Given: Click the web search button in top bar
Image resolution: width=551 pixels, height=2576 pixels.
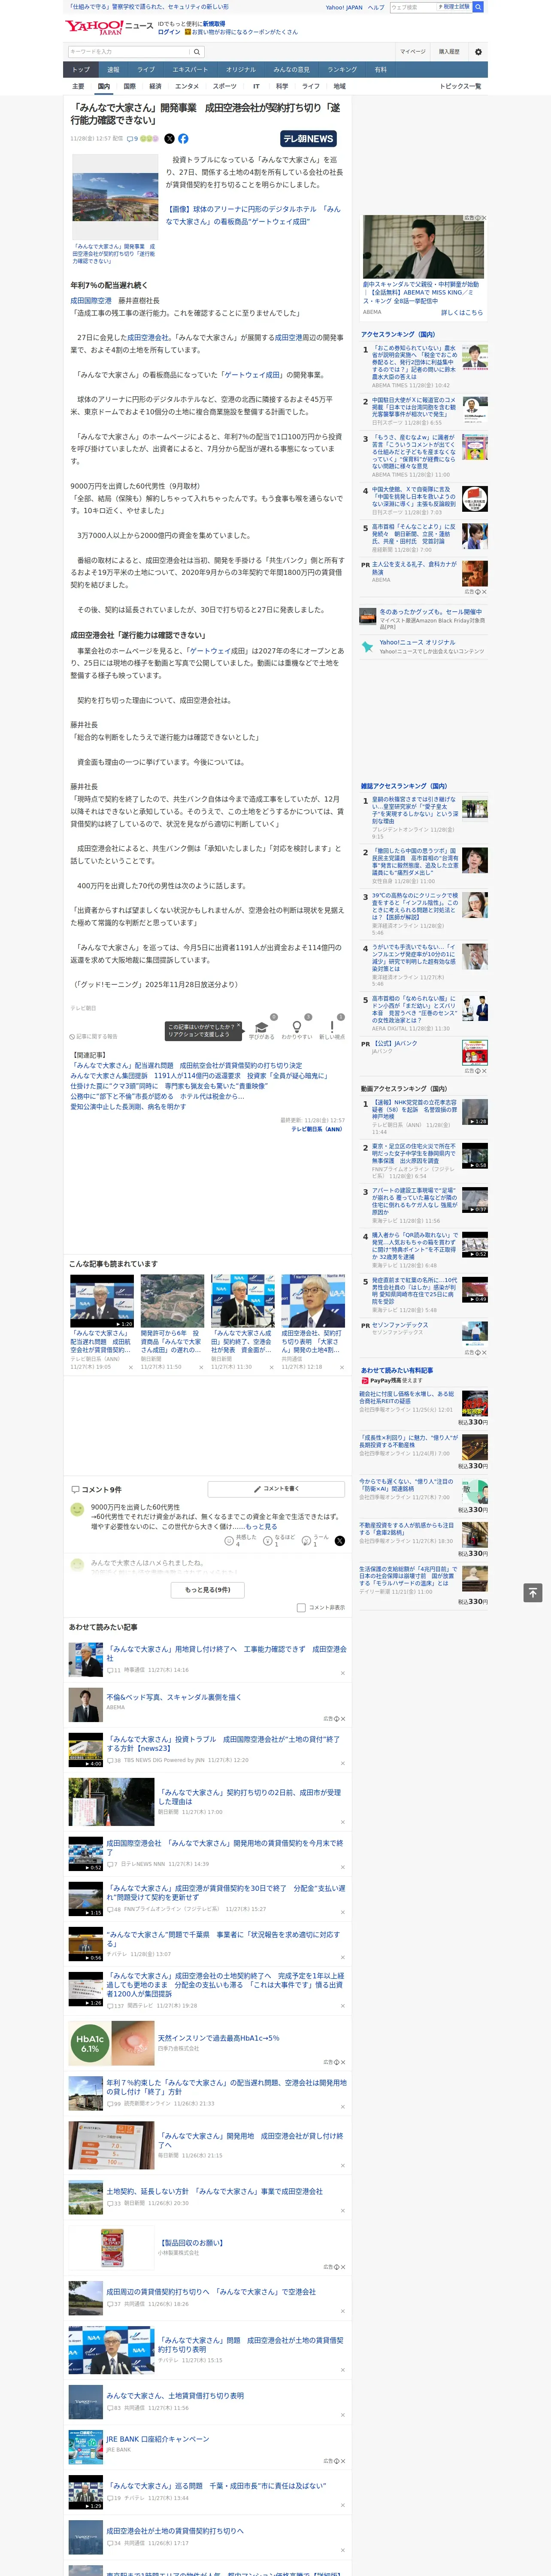Looking at the screenshot, I should point(478,7).
